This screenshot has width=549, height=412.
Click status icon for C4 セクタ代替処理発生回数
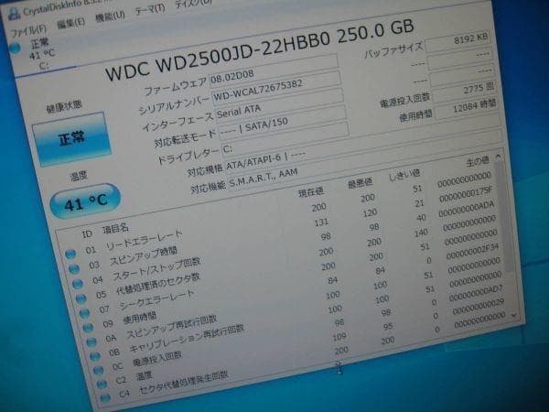(105, 398)
